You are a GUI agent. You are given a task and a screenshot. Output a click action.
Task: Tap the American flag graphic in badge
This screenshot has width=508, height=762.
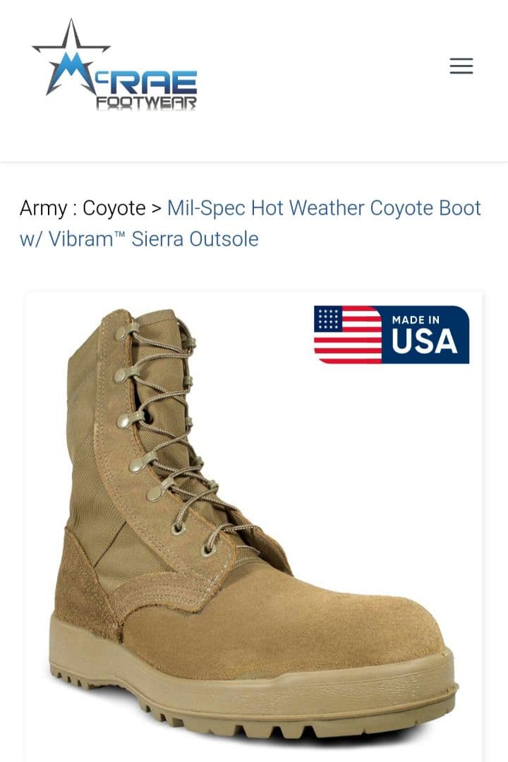348,334
